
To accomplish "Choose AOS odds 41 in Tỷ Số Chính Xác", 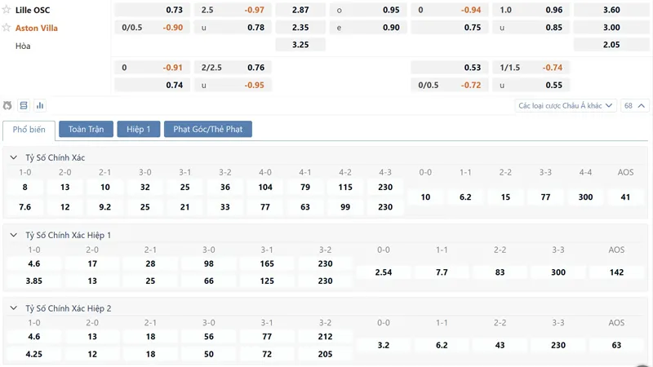I will 625,197.
